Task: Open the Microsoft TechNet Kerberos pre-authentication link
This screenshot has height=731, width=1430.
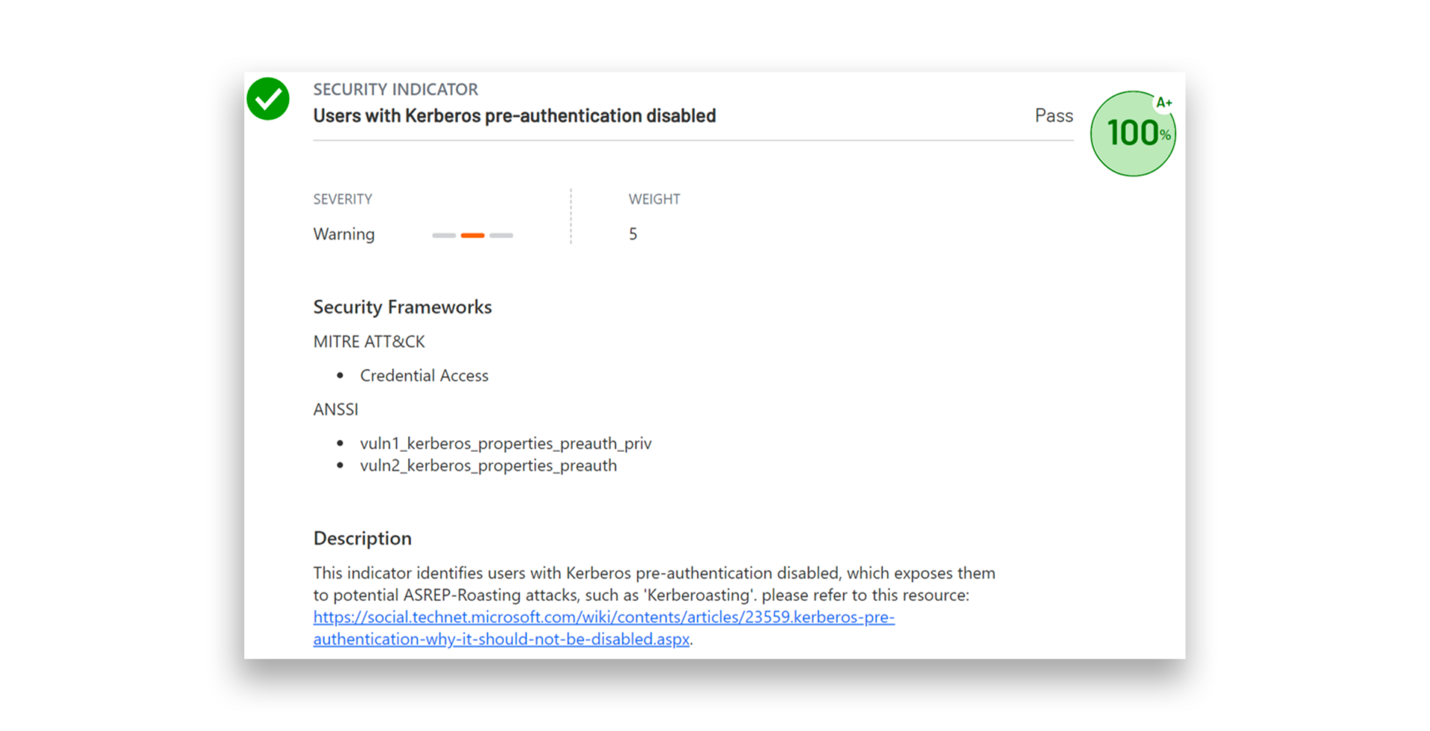Action: [603, 618]
